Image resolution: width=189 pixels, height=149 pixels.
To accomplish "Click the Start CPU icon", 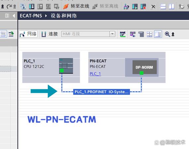I will pos(135,7).
